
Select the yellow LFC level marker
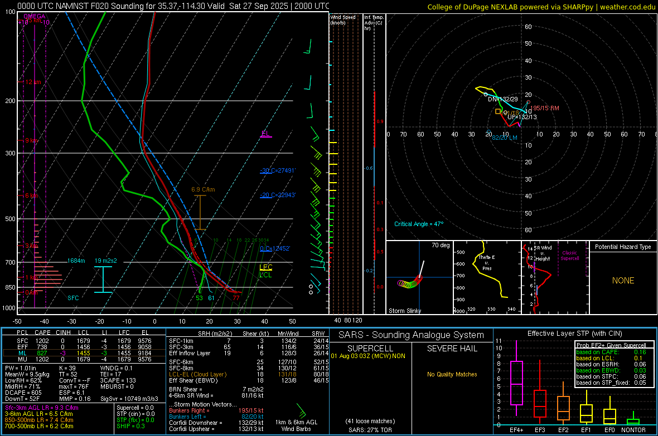tap(265, 267)
